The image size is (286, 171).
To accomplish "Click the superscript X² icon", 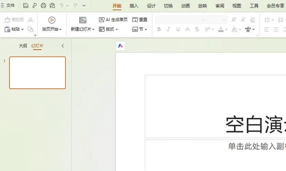I will pyautogui.click(x=208, y=29).
